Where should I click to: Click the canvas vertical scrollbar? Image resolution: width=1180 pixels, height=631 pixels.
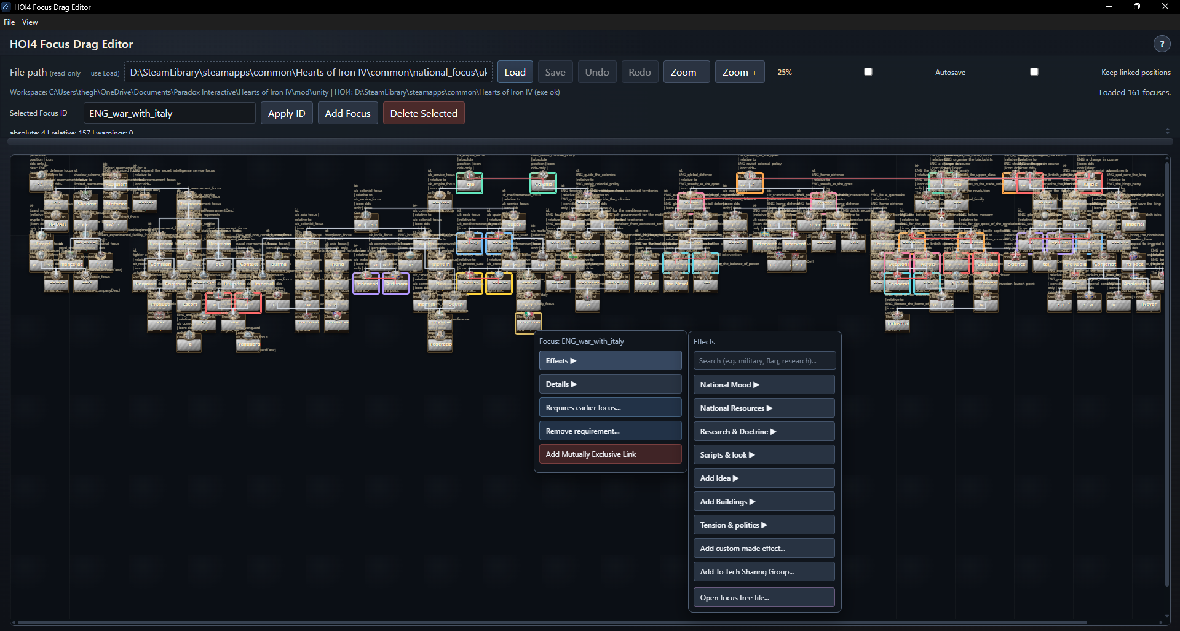[1167, 374]
